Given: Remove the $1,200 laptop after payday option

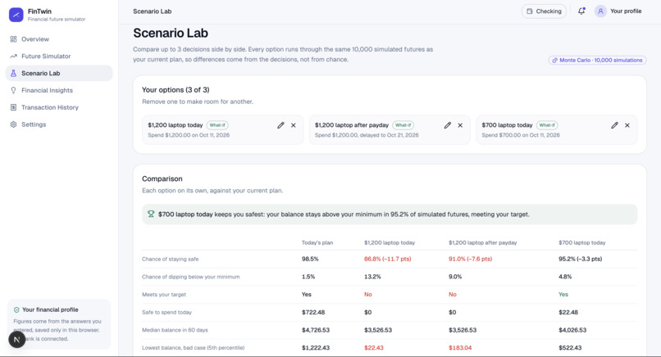Looking at the screenshot, I should tap(460, 125).
